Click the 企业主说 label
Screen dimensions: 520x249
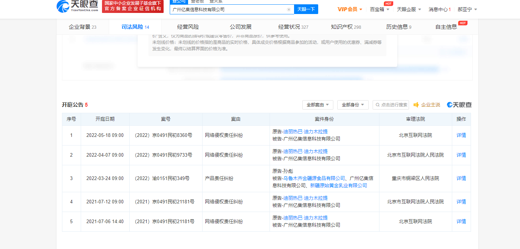[x=431, y=105]
